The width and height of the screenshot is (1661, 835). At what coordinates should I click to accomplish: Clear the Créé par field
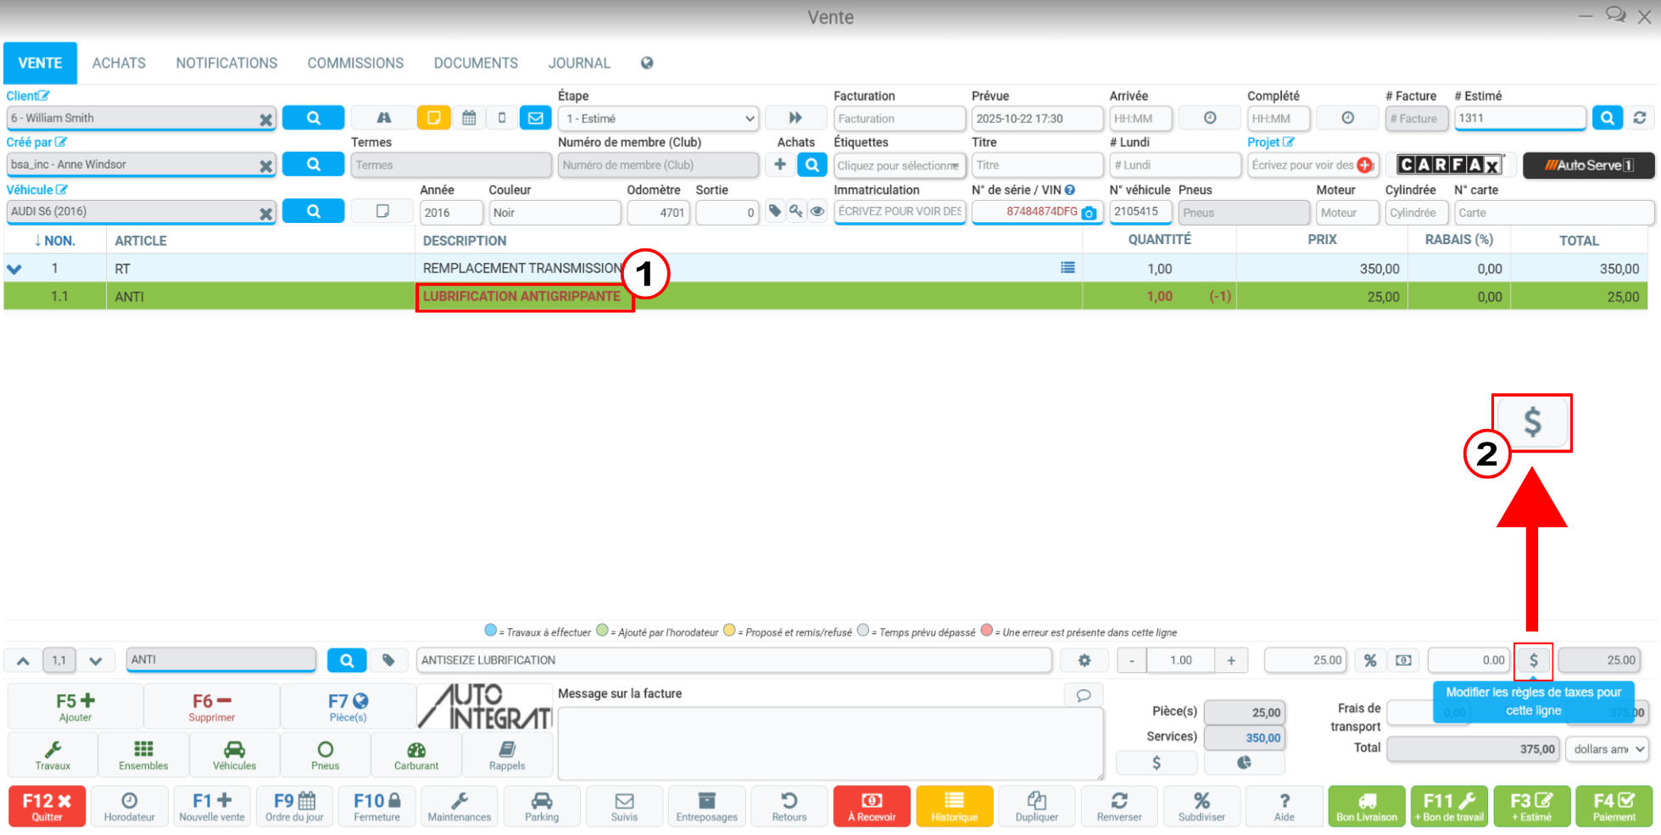tap(265, 166)
